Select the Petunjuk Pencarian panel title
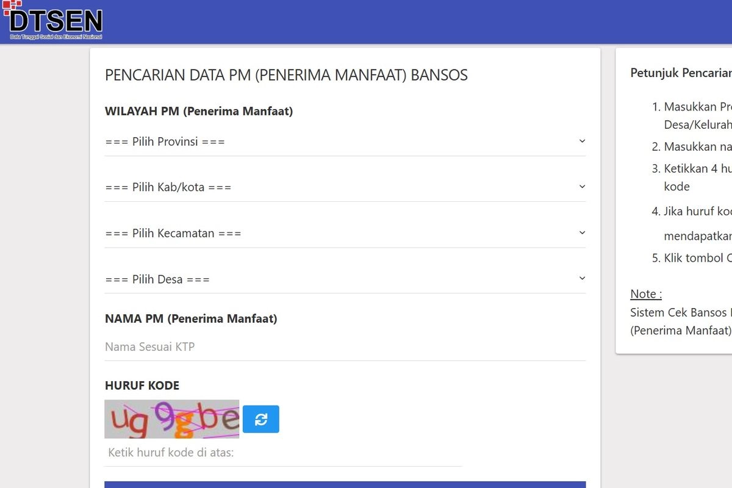The image size is (732, 488). [680, 73]
